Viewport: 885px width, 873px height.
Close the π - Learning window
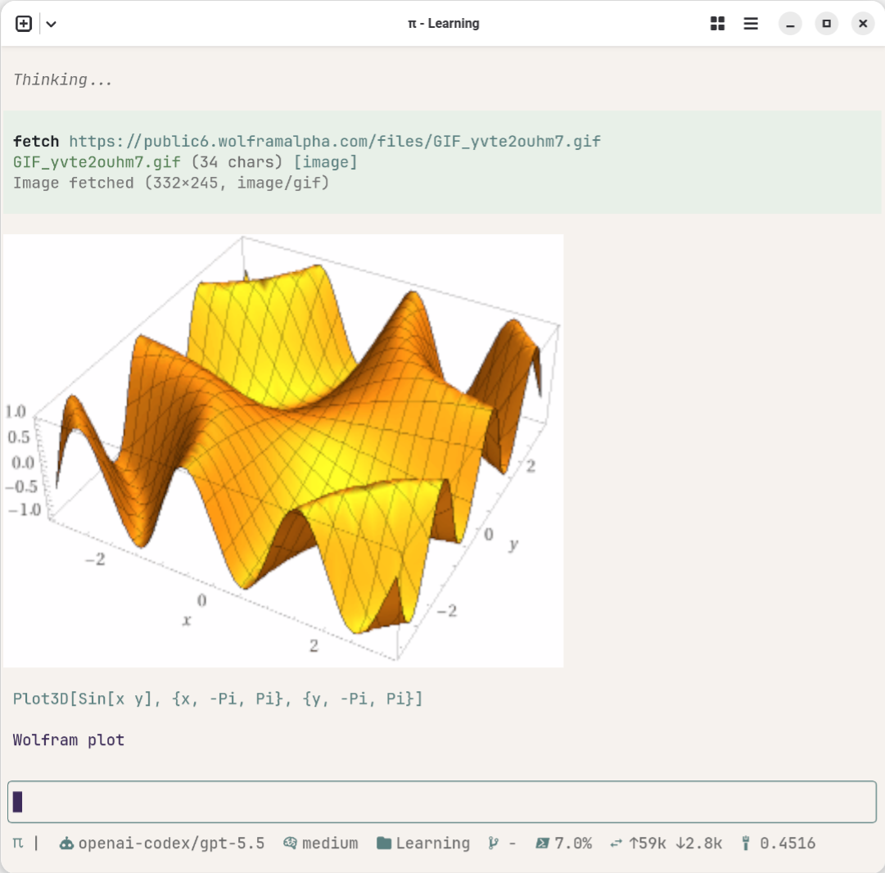(863, 24)
